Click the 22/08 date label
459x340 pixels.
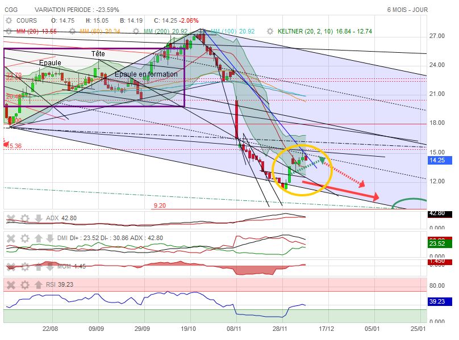pyautogui.click(x=50, y=329)
